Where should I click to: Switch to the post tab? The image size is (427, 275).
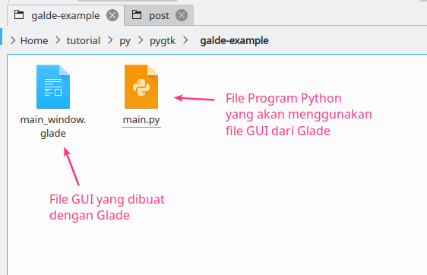159,15
